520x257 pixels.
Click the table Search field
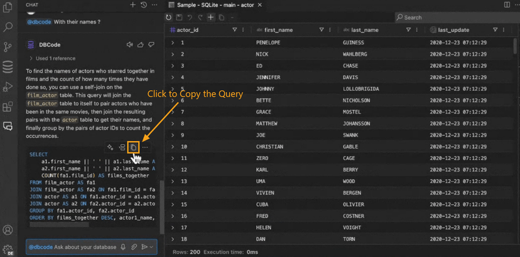(x=457, y=18)
